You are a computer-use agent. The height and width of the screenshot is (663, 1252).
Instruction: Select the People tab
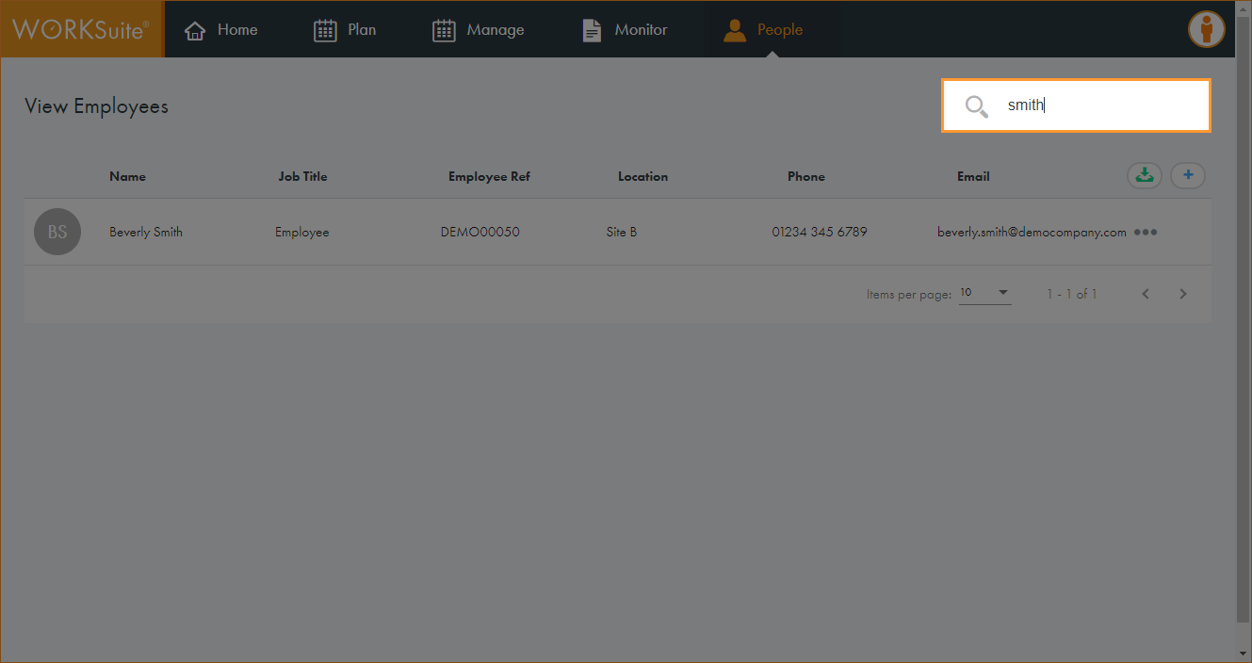coord(763,30)
